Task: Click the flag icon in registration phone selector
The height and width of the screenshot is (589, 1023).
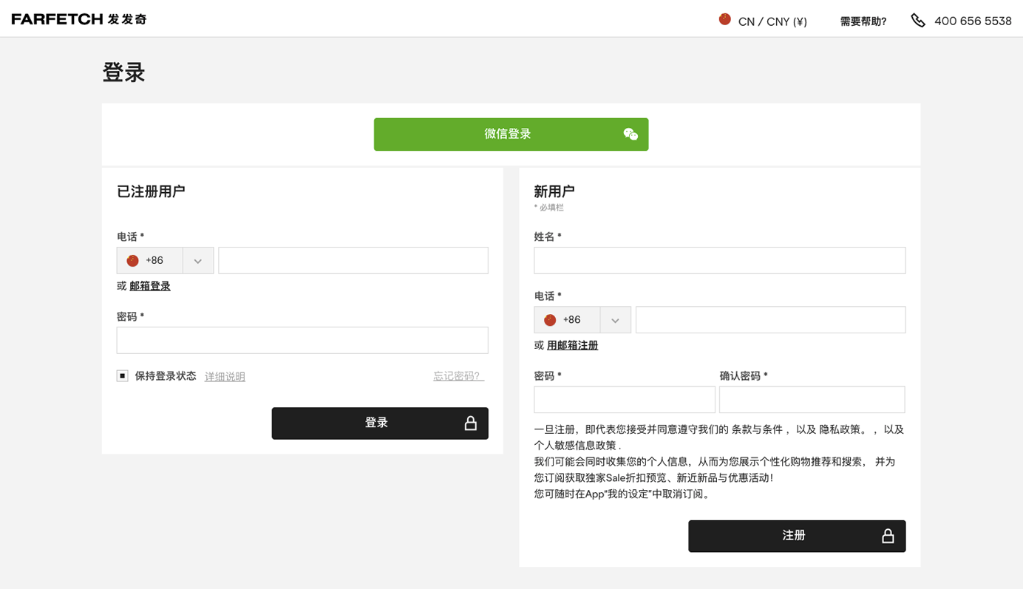Action: [550, 320]
